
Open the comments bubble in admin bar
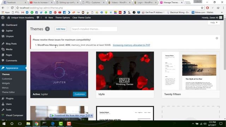click(x=39, y=18)
